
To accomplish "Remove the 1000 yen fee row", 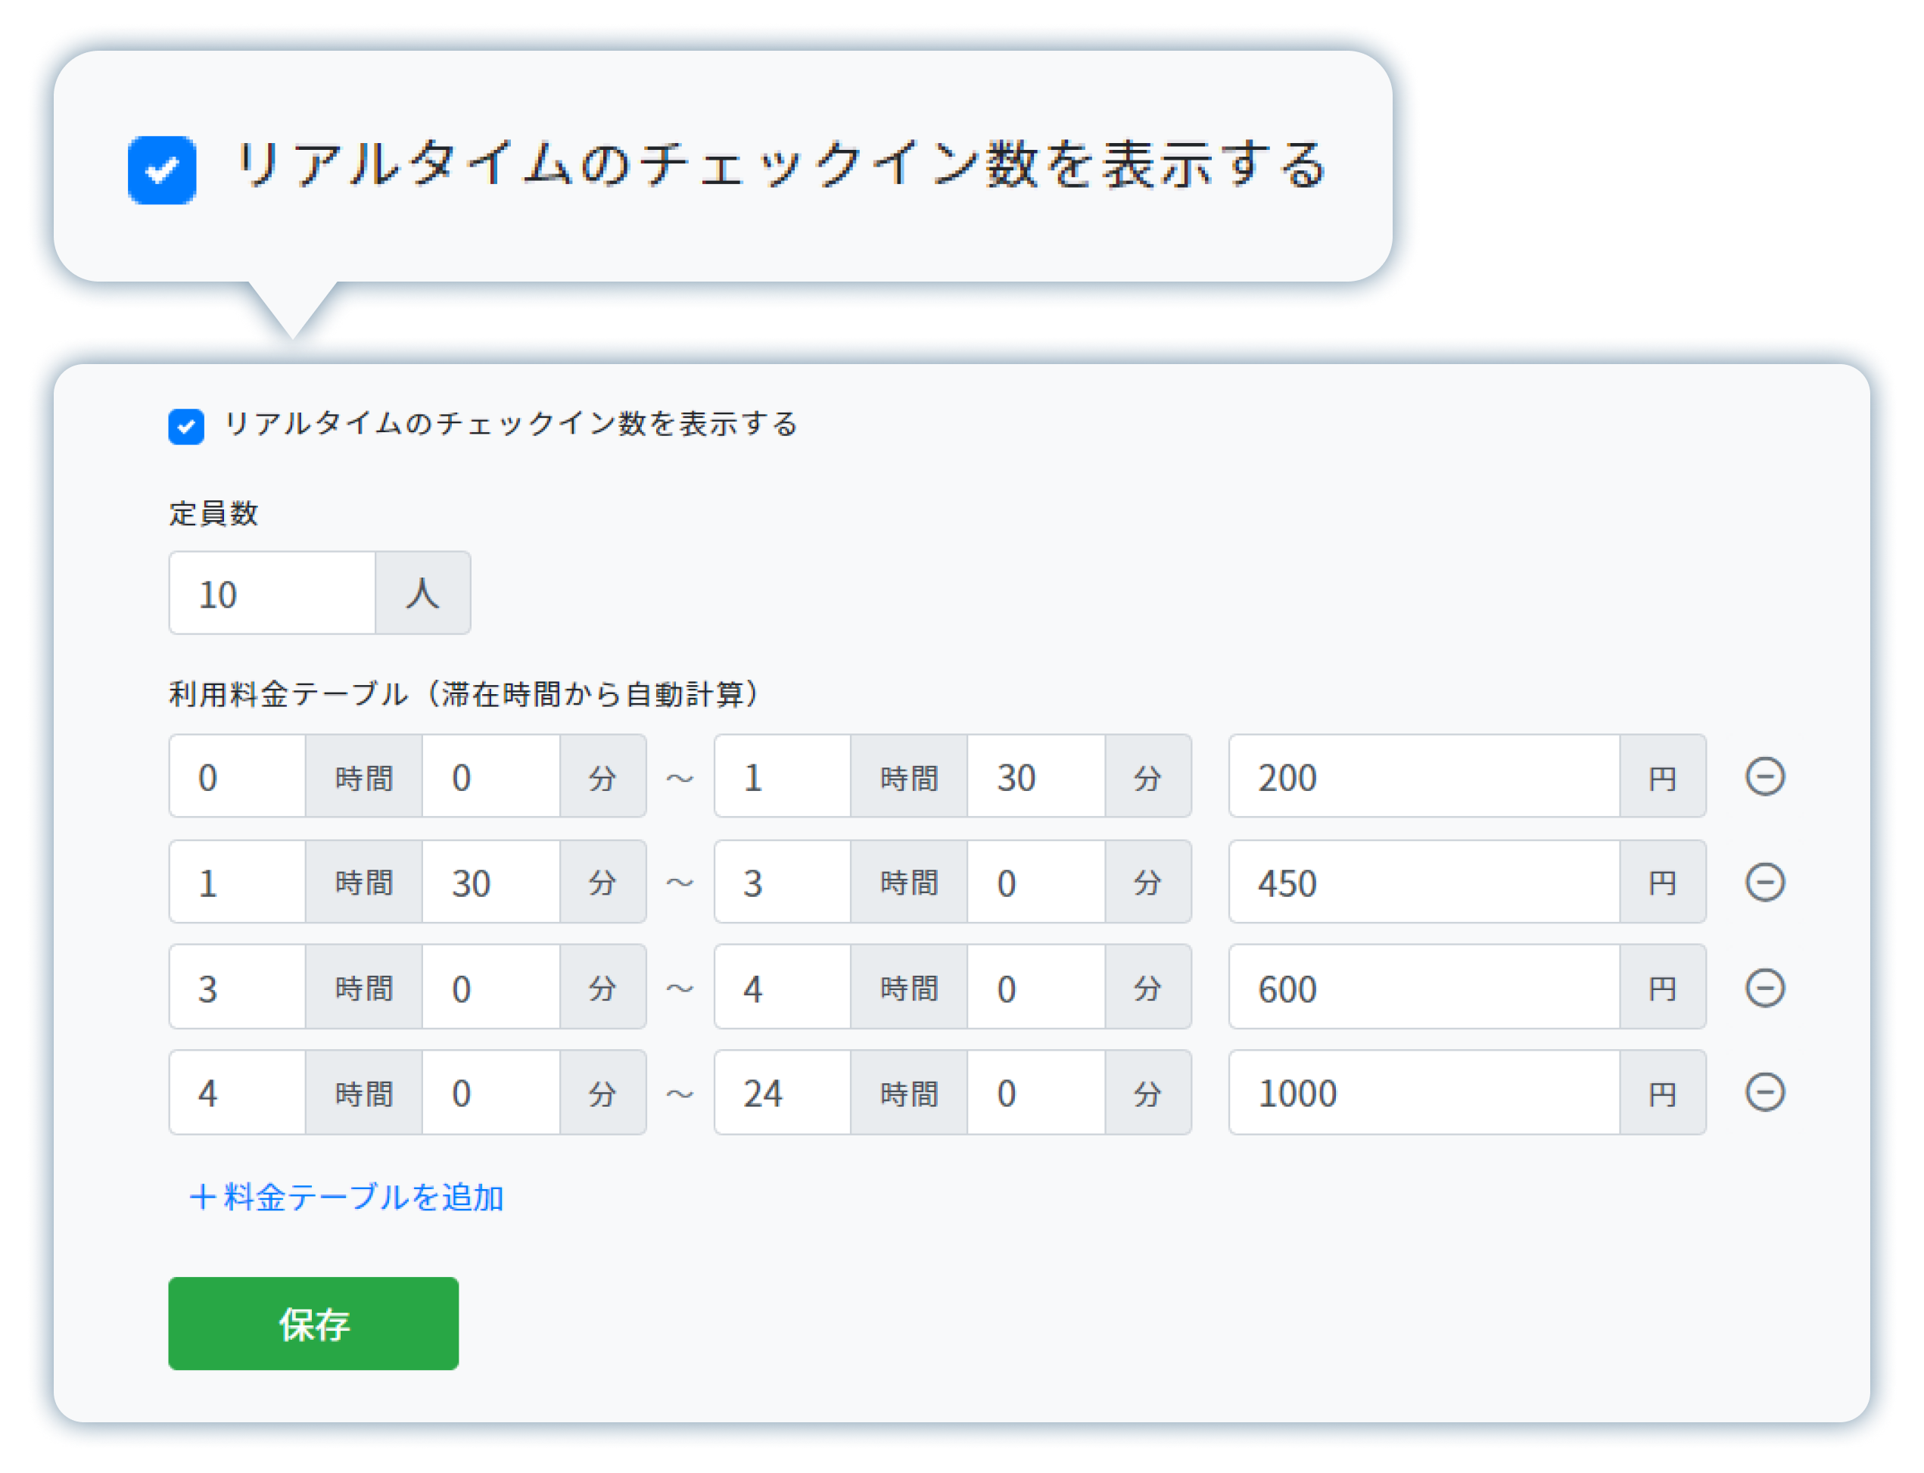I will 1764,1092.
